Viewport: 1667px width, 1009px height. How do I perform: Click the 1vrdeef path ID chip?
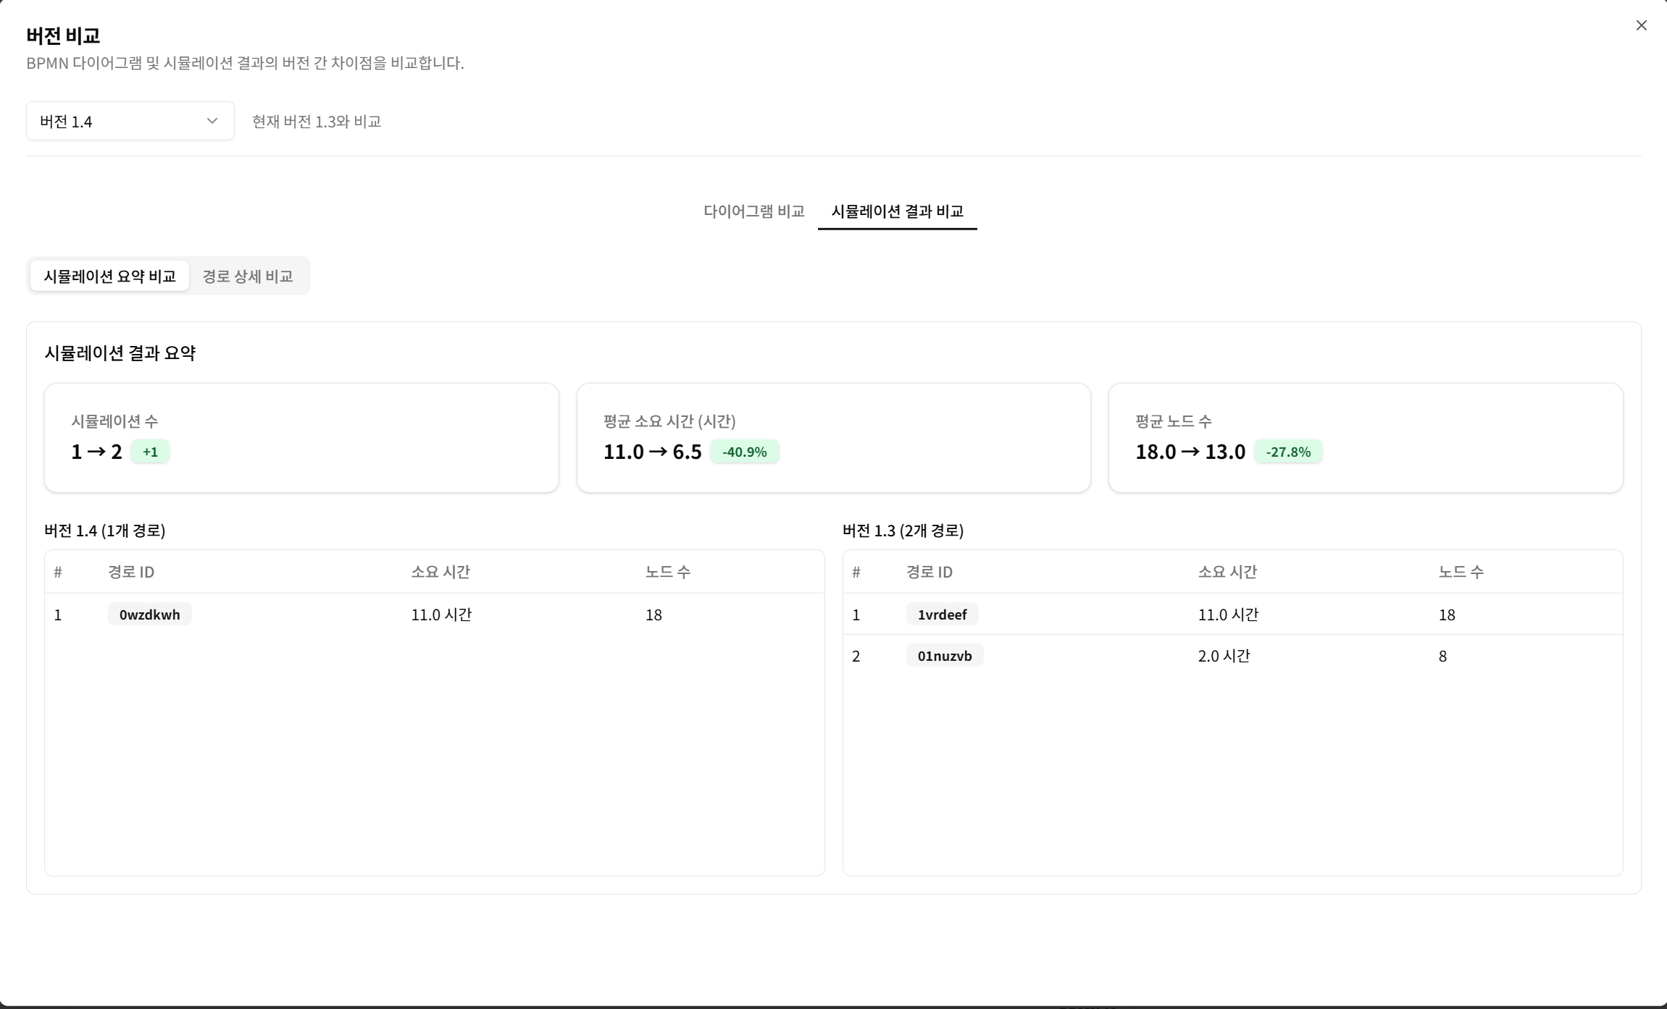[942, 614]
